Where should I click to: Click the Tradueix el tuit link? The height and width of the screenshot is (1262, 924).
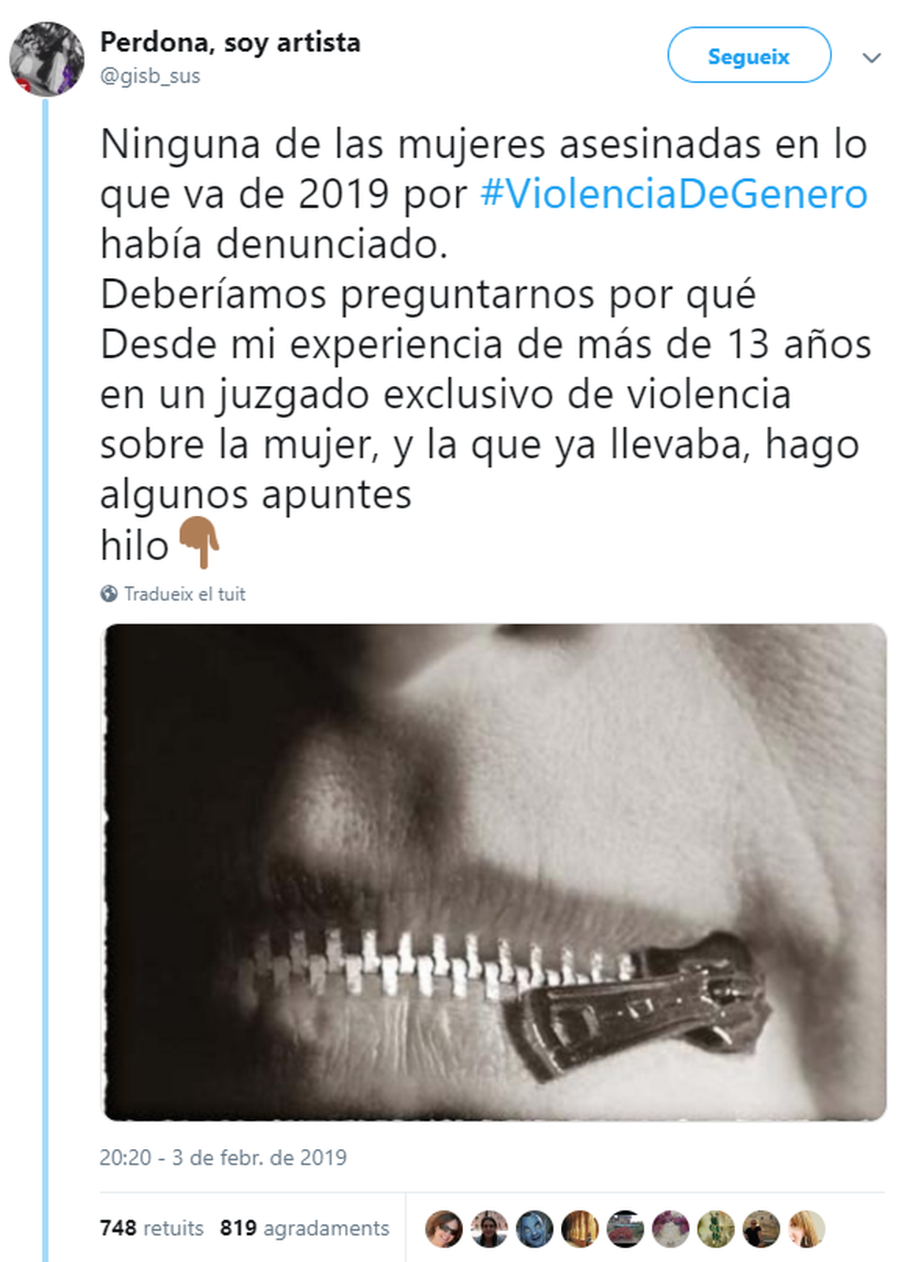185,593
